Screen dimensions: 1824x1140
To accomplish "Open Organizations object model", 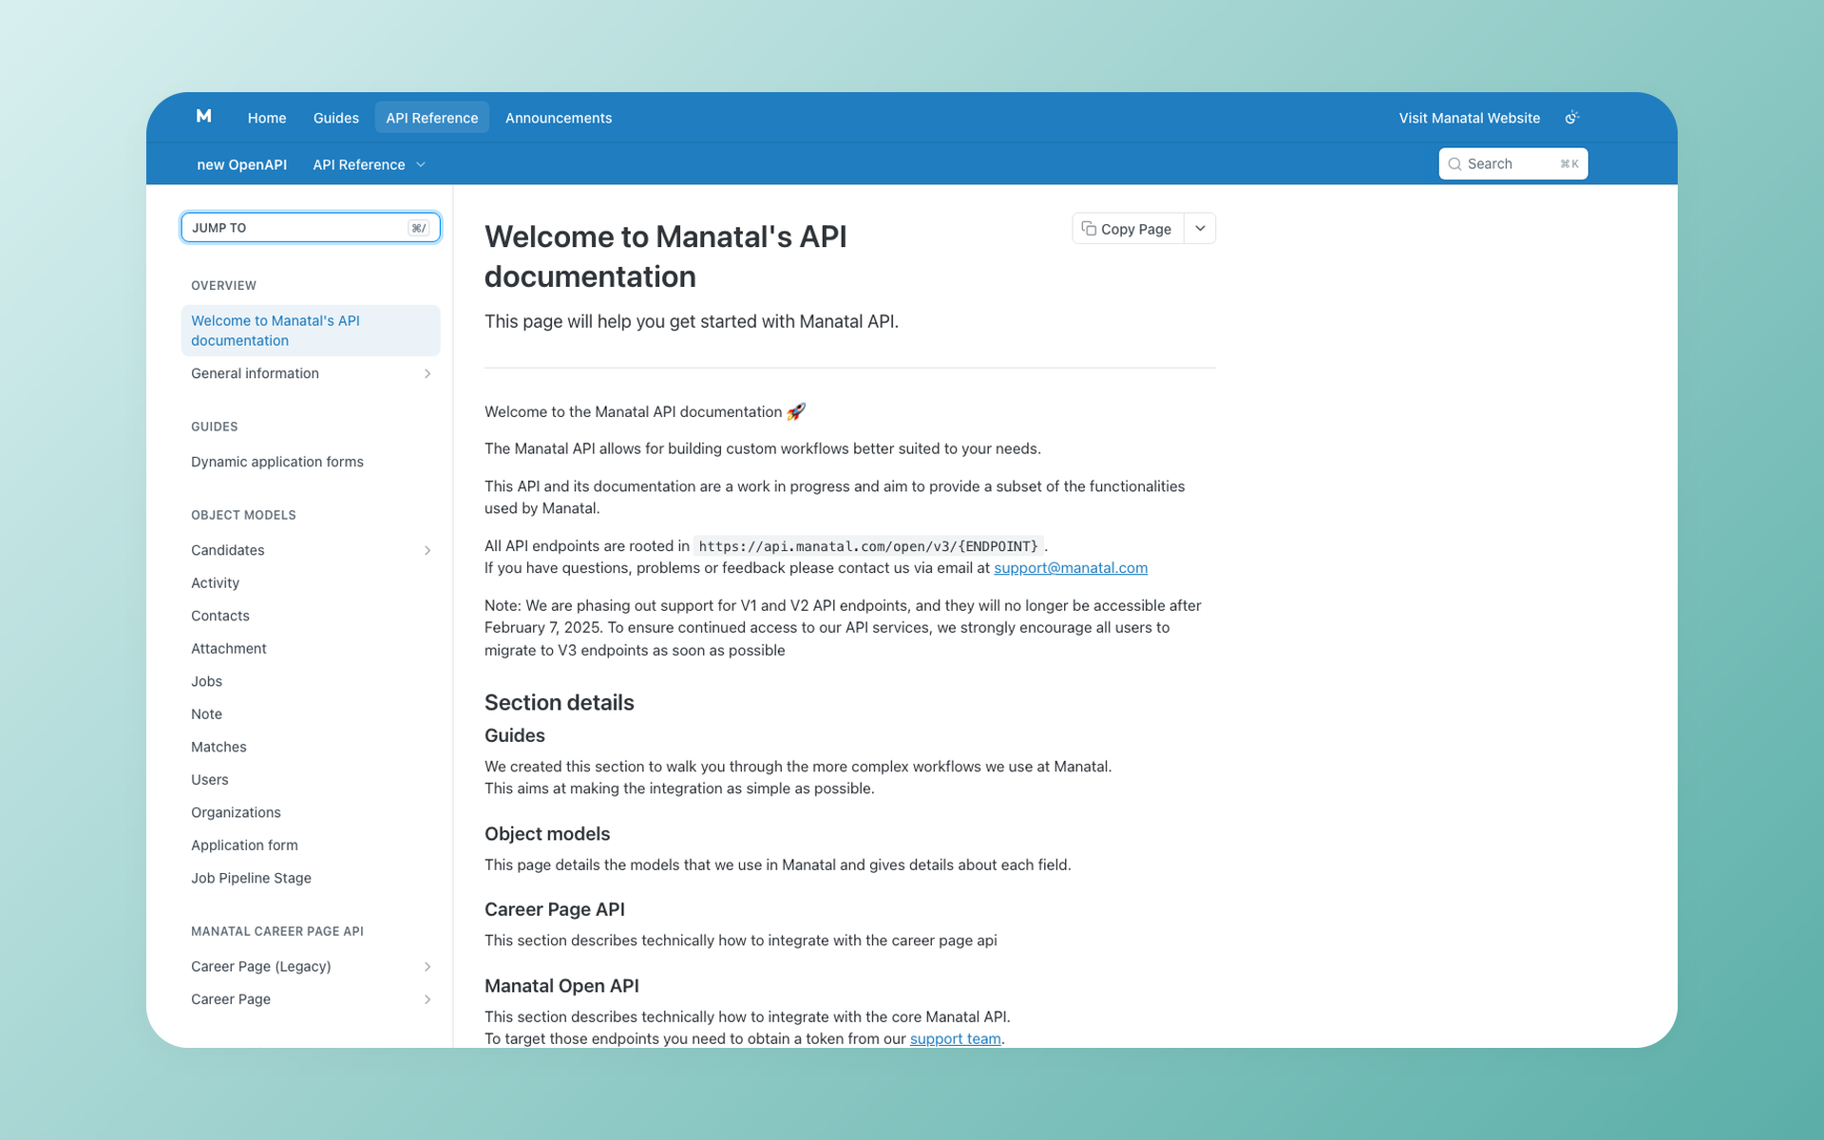I will [x=236, y=812].
